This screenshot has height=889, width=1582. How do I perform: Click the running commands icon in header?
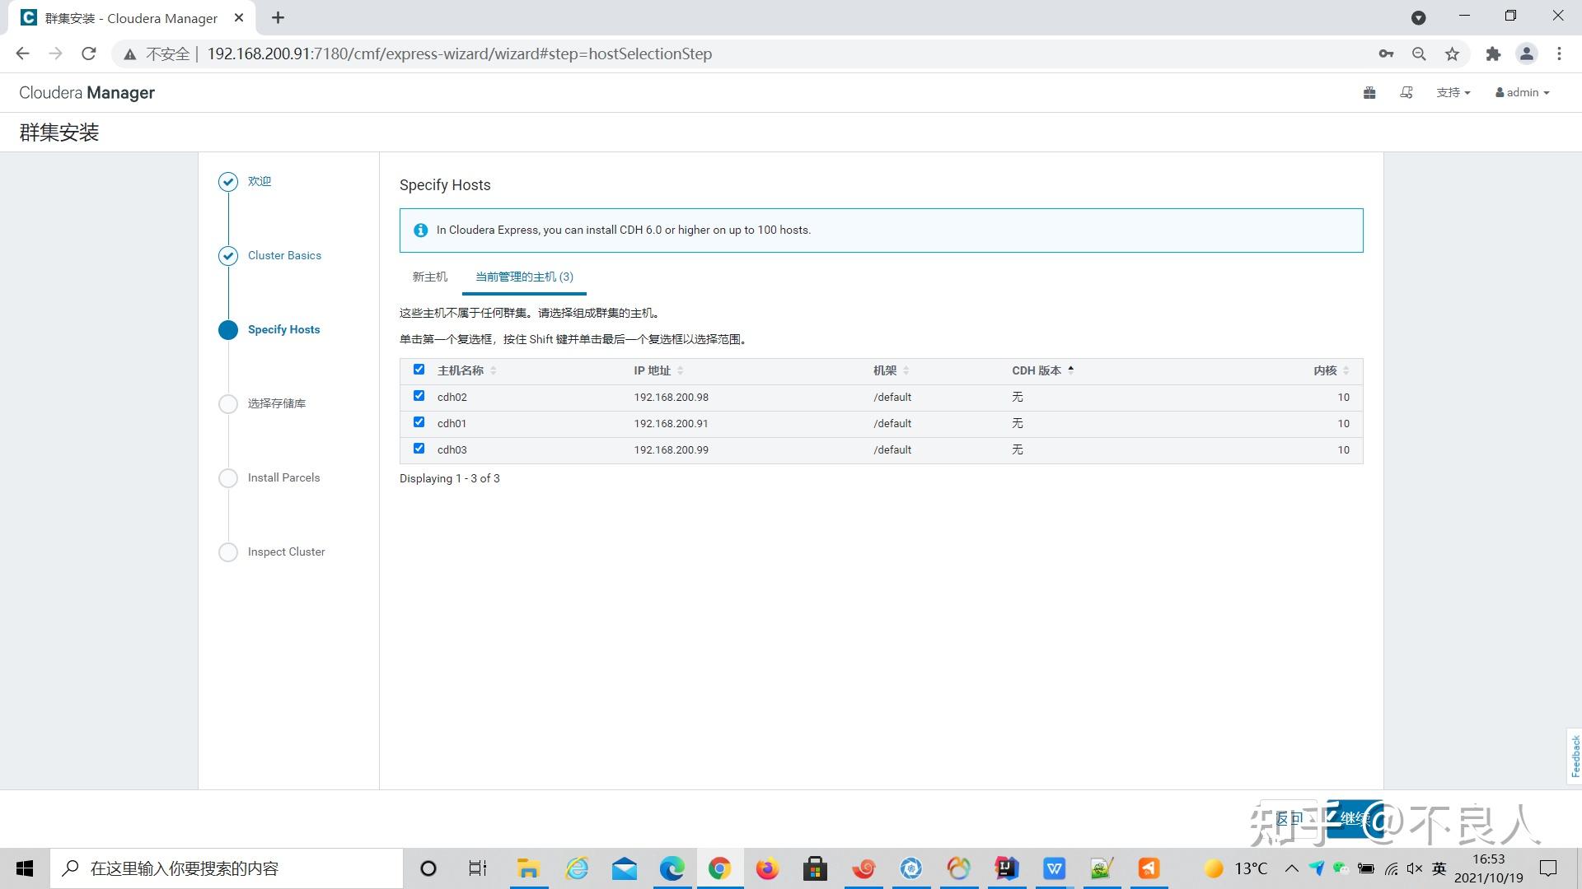coord(1406,92)
